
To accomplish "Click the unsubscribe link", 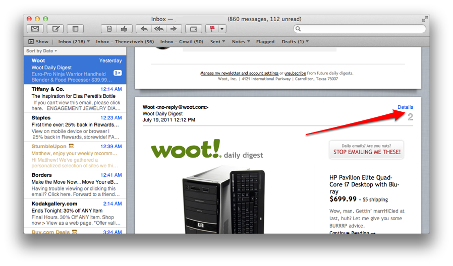I will pyautogui.click(x=295, y=73).
